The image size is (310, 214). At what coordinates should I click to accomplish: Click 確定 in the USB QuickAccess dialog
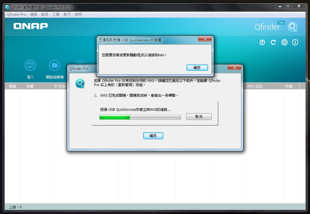pos(197,68)
